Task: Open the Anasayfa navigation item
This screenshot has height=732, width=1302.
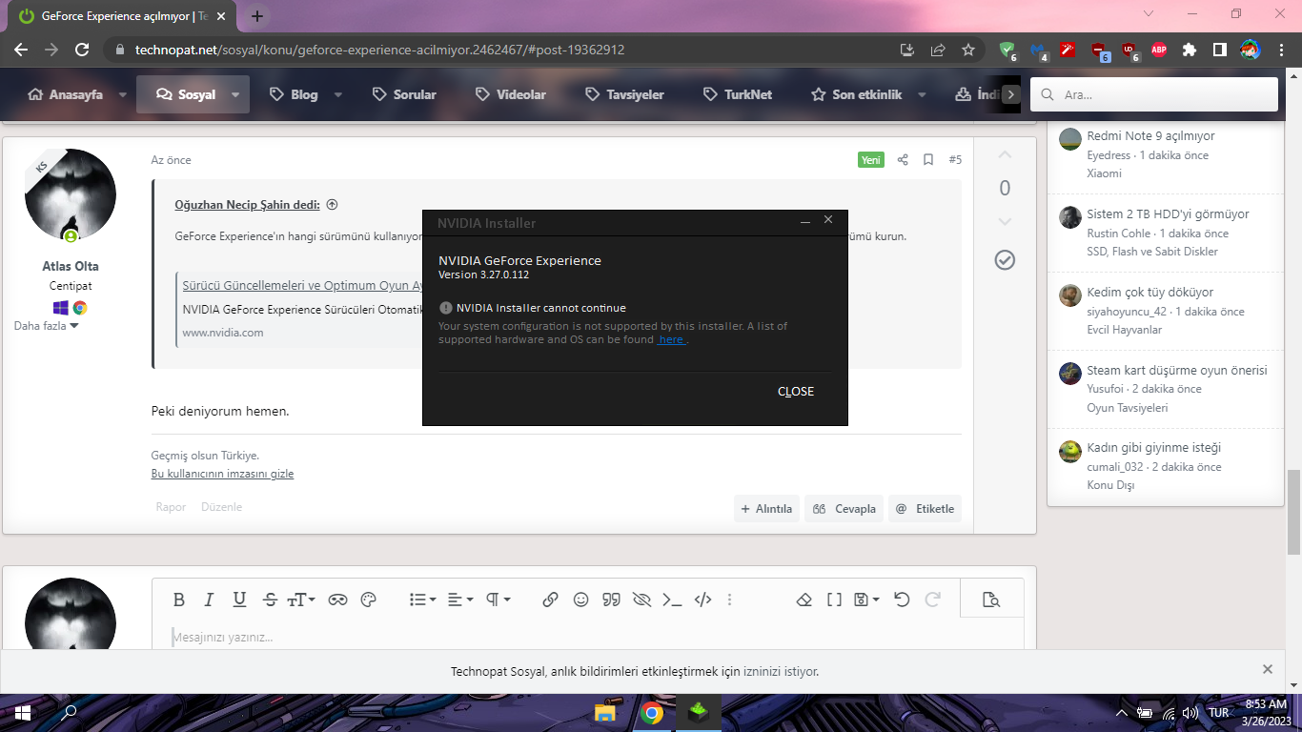Action: pos(65,94)
